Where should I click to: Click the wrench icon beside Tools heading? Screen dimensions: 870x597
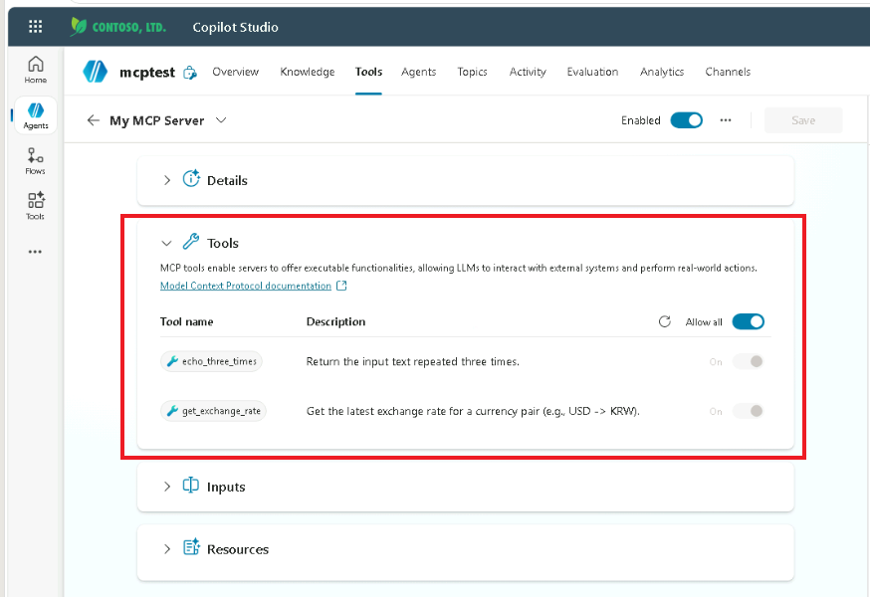coord(191,242)
